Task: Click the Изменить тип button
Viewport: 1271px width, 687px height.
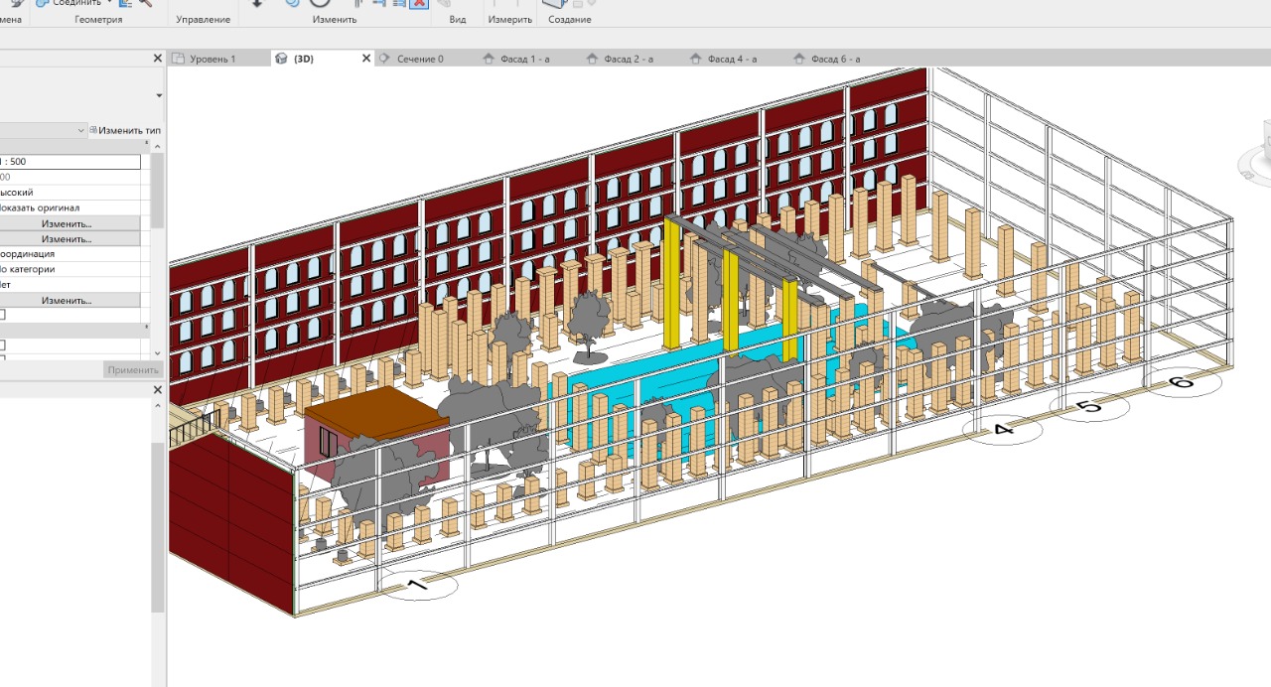Action: click(x=124, y=130)
